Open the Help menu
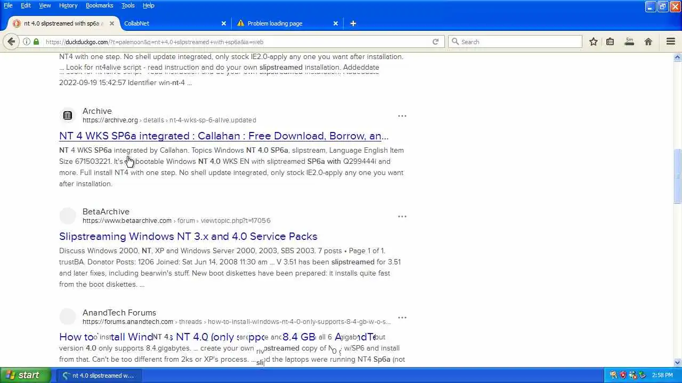Screen dimensions: 682x383 [x=149, y=5]
